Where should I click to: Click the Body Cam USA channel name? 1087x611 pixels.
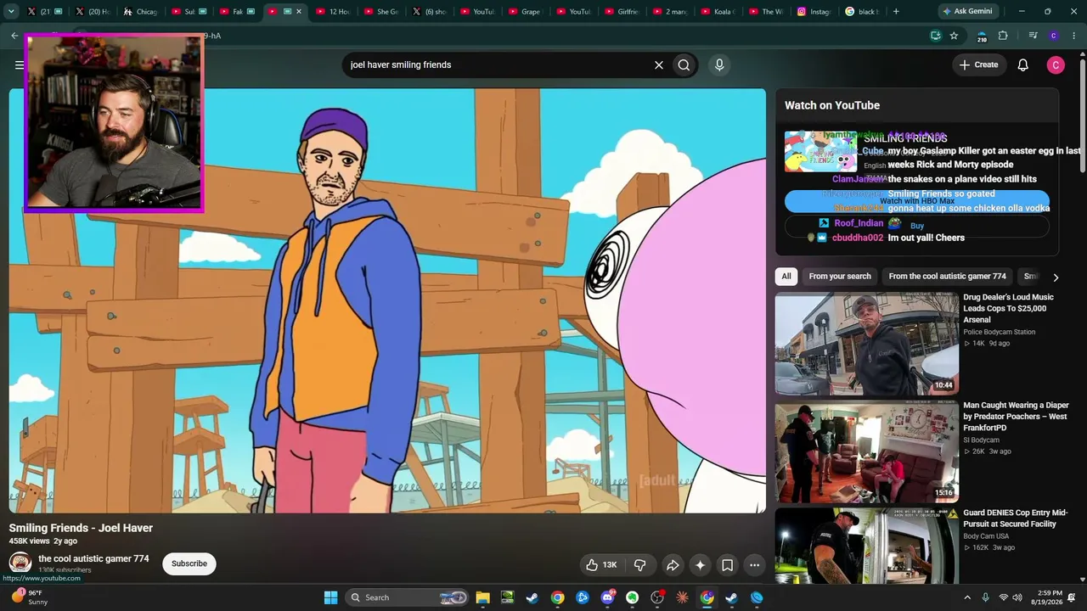[x=986, y=537]
